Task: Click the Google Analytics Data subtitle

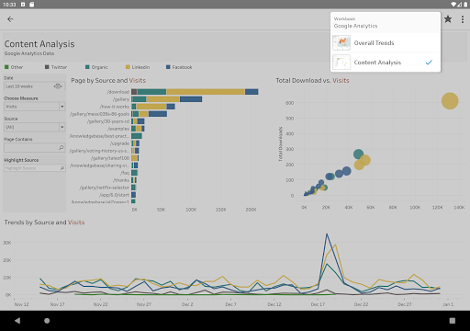Action: pos(29,53)
